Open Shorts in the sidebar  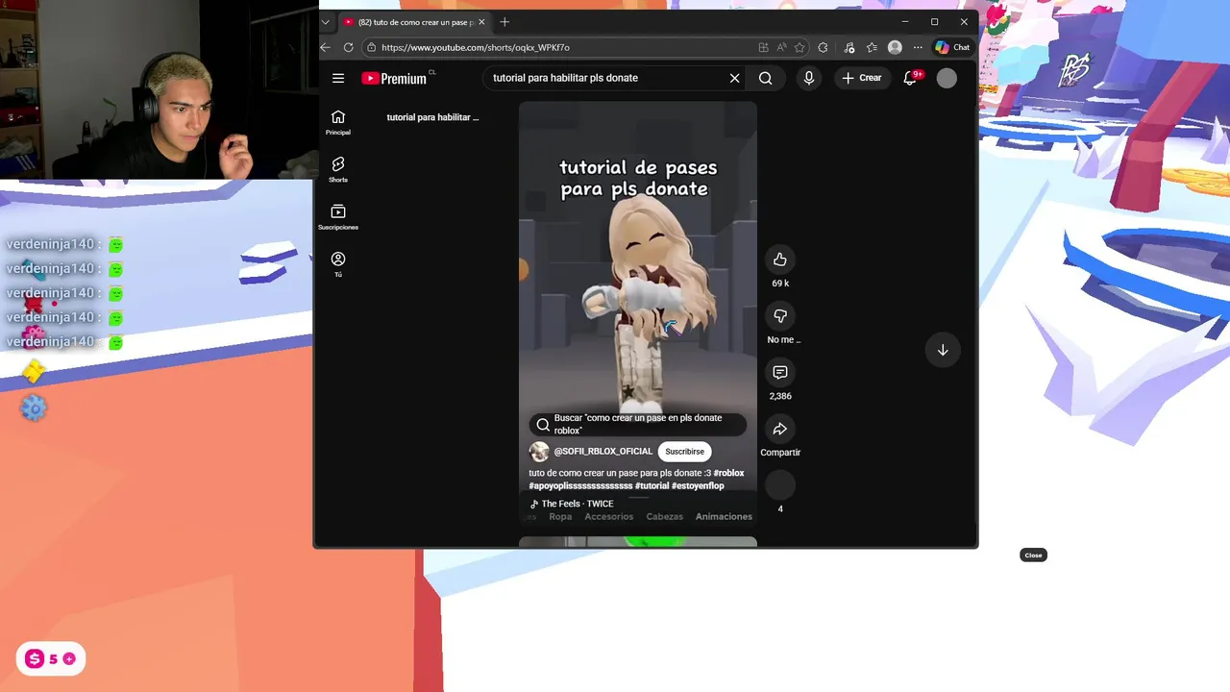(x=338, y=169)
